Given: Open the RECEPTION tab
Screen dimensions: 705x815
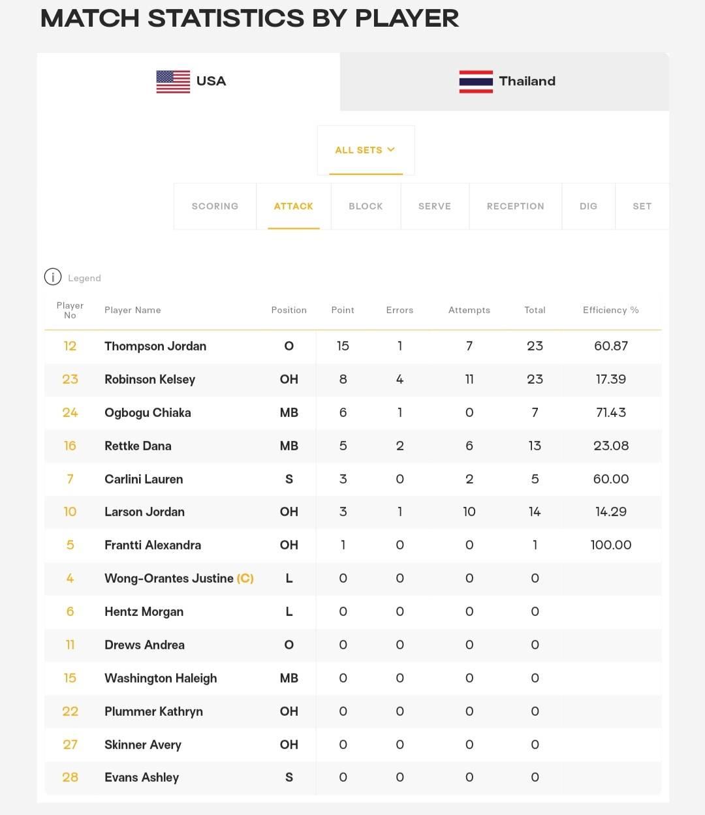Looking at the screenshot, I should 516,206.
